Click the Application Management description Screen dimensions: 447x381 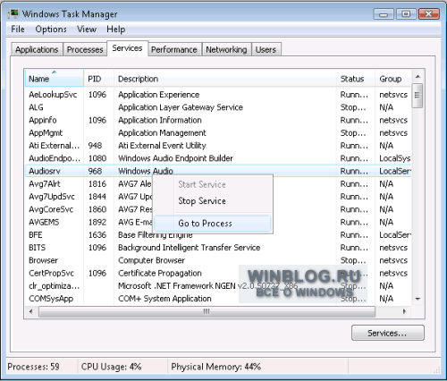(x=162, y=133)
